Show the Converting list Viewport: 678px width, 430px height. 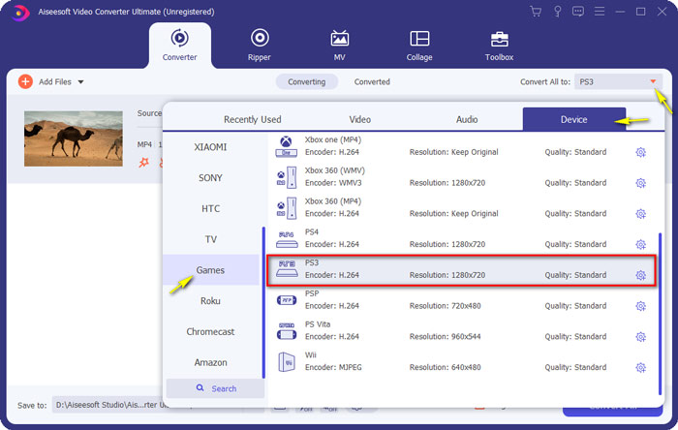point(307,81)
